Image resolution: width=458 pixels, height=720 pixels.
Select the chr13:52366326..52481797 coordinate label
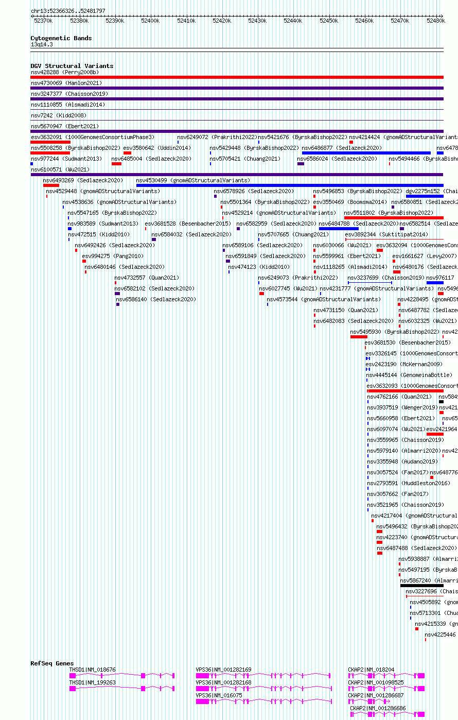point(68,11)
